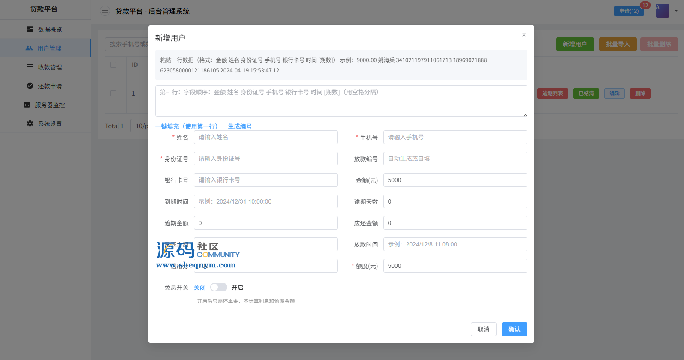Image resolution: width=684 pixels, height=360 pixels.
Task: Close the 新增用户 dialog with X
Action: coord(524,35)
